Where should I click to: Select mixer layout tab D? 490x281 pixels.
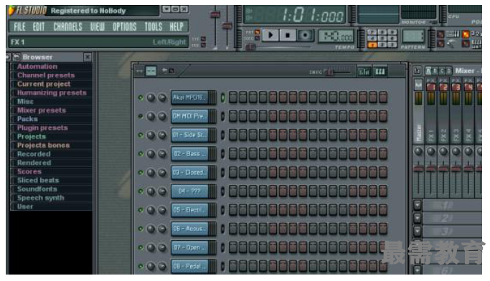tap(449, 71)
